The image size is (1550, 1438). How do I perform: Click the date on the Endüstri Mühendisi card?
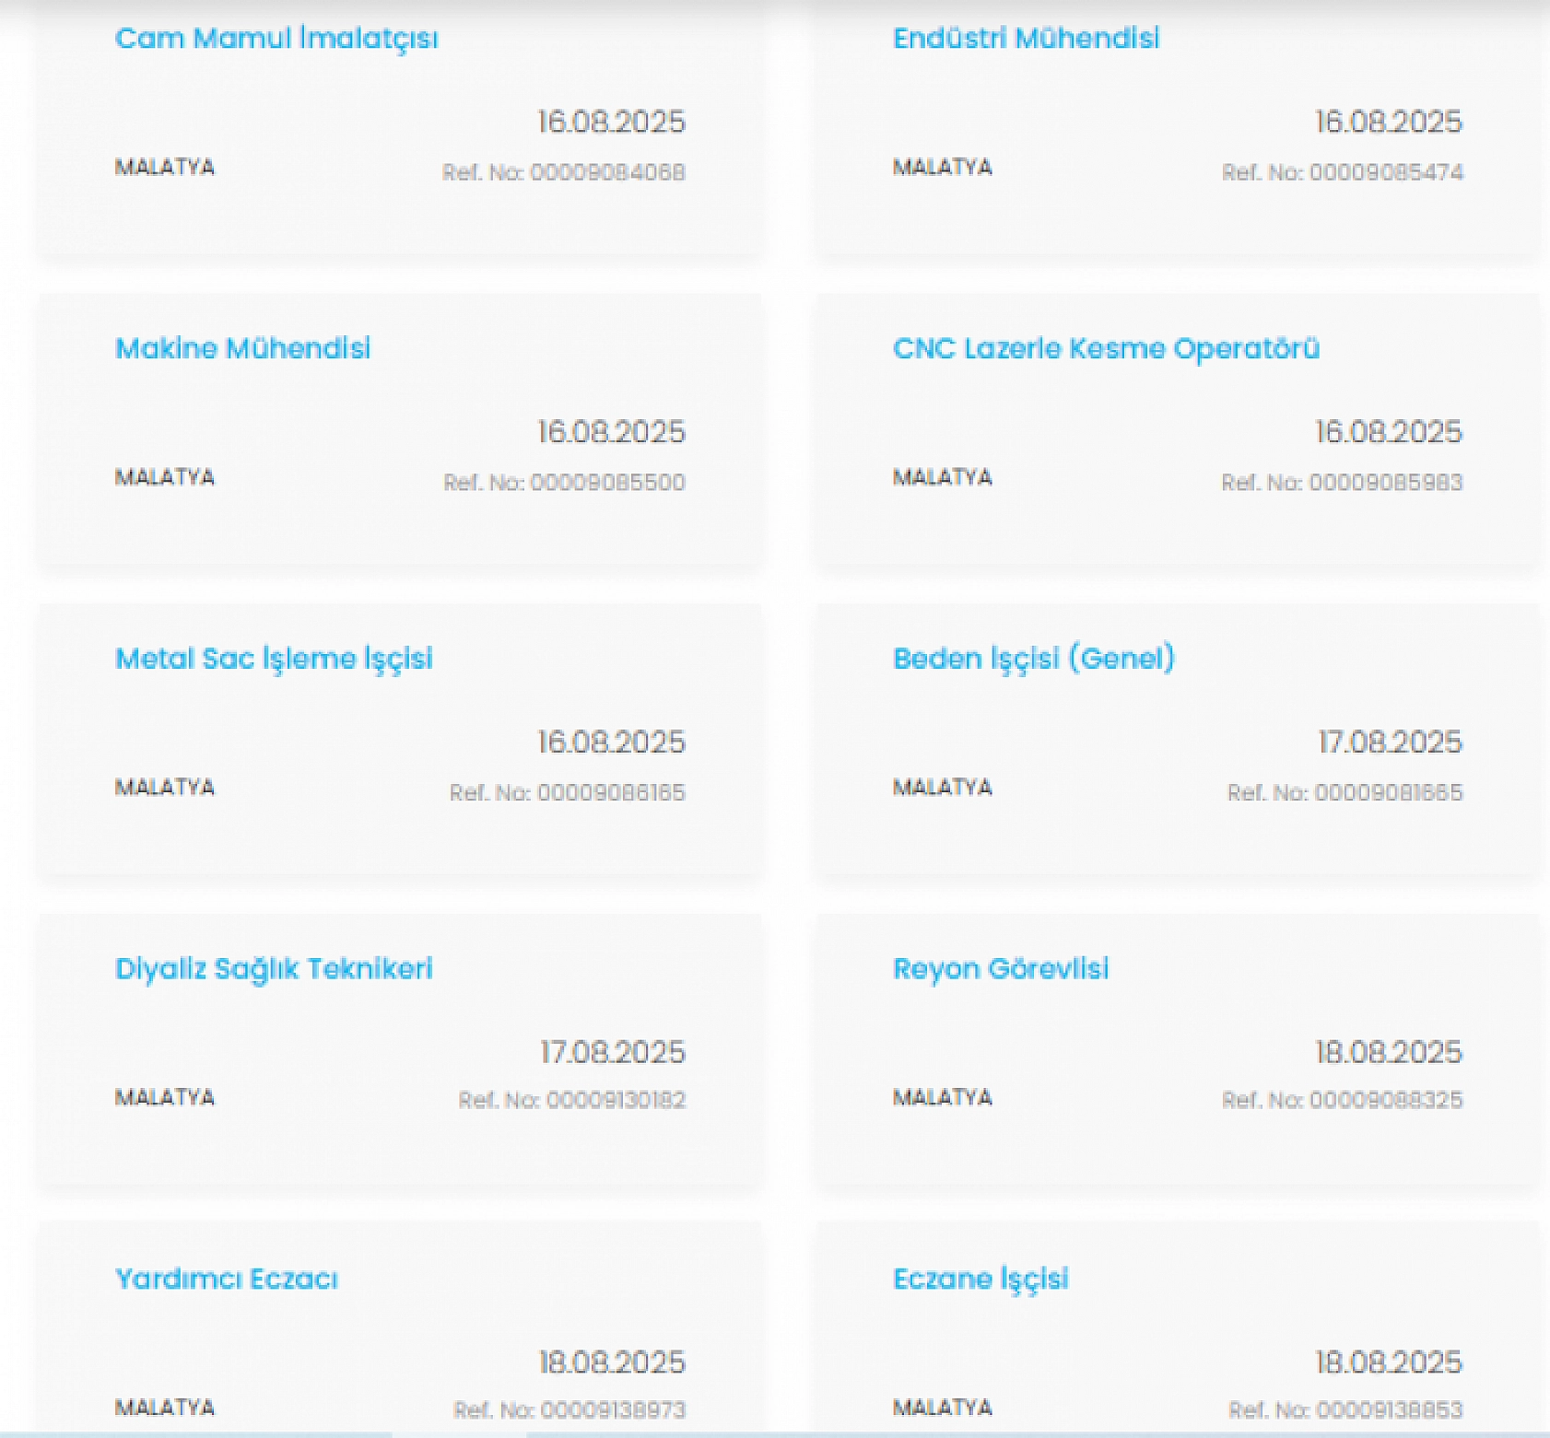point(1388,122)
